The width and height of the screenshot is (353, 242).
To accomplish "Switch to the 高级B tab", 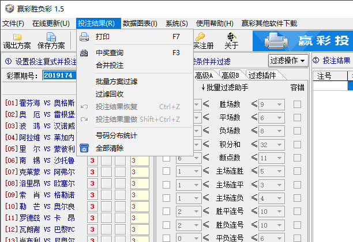I will coord(231,75).
